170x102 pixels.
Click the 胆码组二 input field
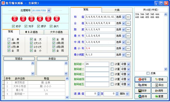(97, 69)
